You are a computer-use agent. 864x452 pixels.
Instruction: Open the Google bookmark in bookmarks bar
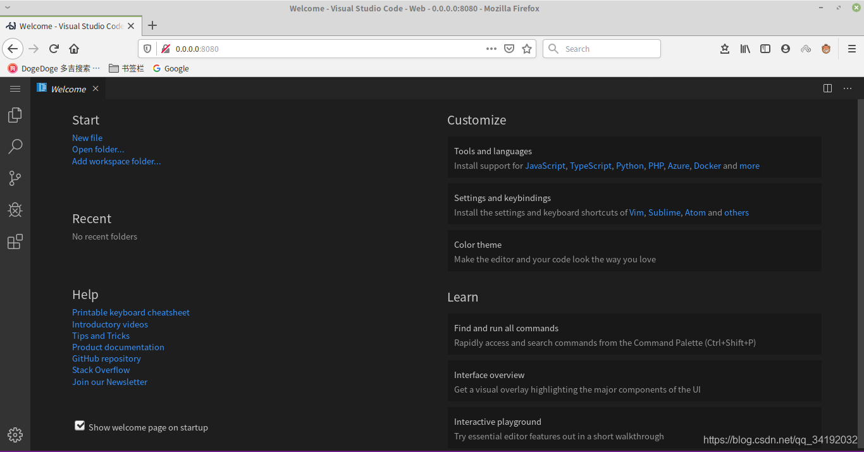171,68
